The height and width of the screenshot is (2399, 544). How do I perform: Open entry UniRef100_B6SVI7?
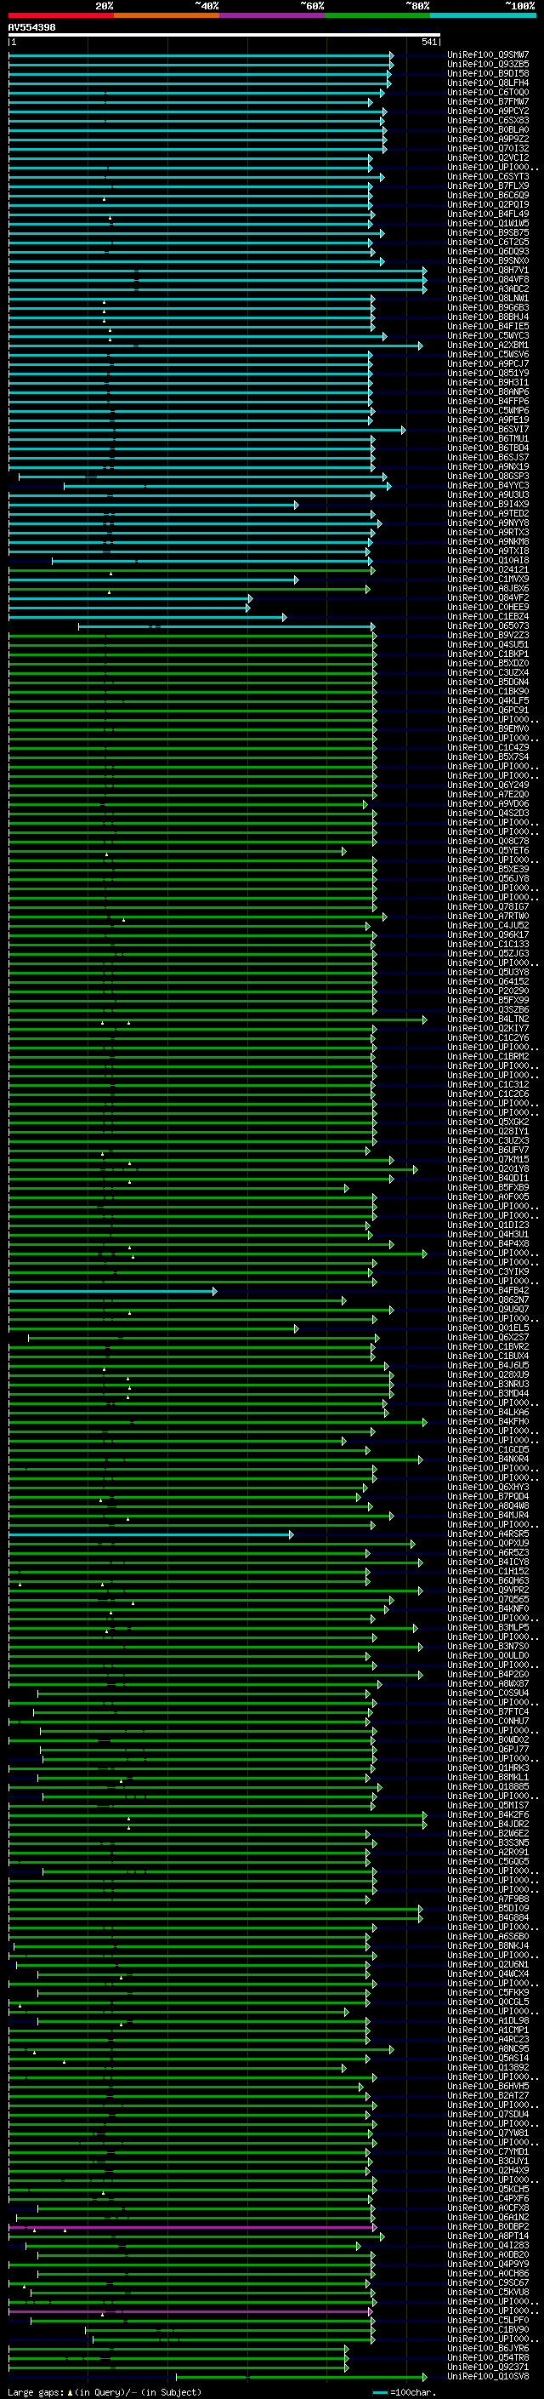(x=488, y=429)
